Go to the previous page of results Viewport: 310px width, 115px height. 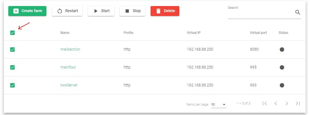click(276, 103)
